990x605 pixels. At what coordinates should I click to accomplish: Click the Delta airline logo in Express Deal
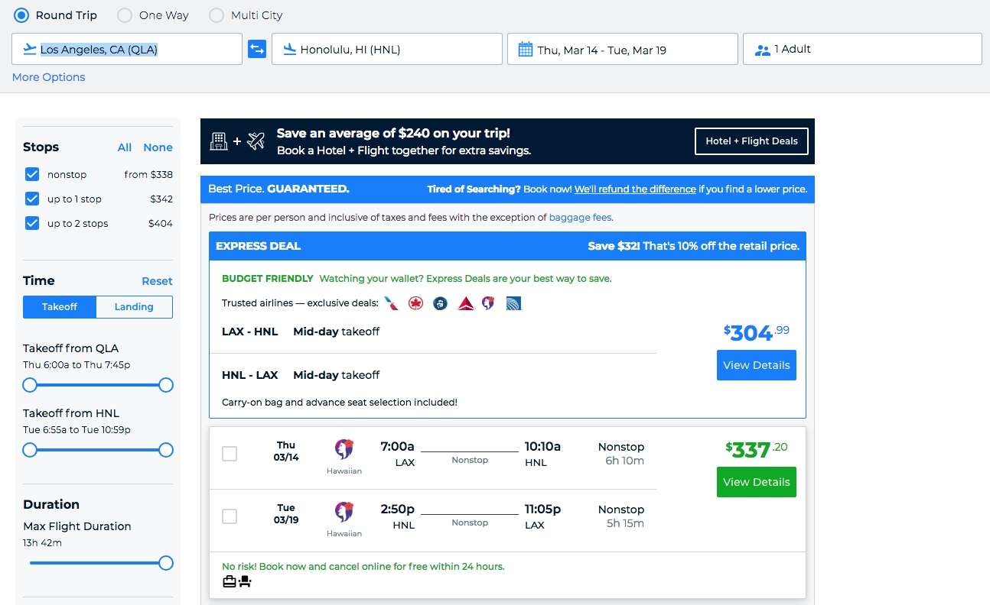click(466, 303)
